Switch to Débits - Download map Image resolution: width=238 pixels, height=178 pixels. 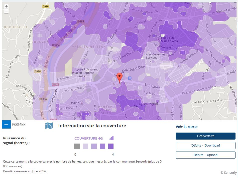(205, 146)
